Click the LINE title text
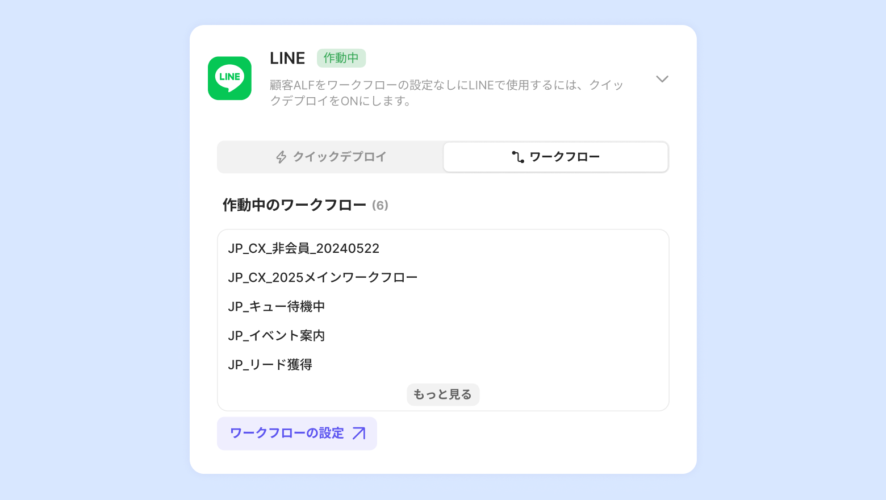This screenshot has height=500, width=886. pos(287,58)
